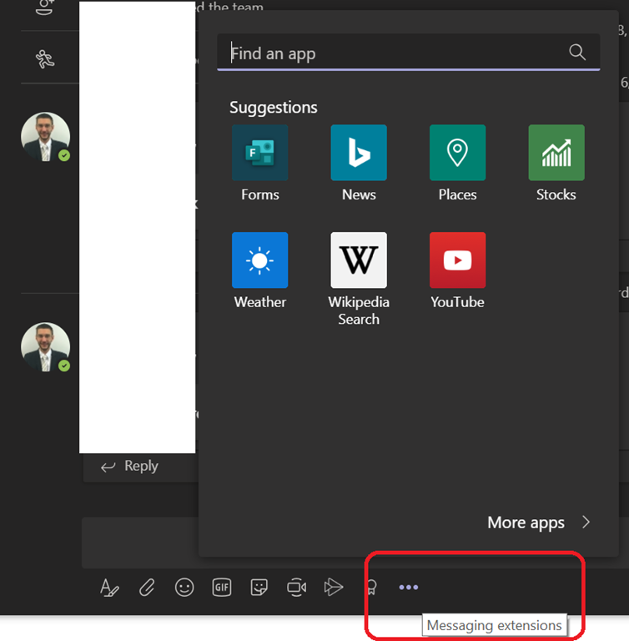Open the emoji picker

point(184,588)
